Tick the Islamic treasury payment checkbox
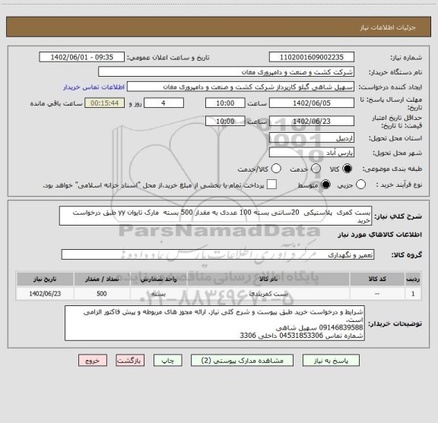The width and height of the screenshot is (438, 423). tap(271, 185)
